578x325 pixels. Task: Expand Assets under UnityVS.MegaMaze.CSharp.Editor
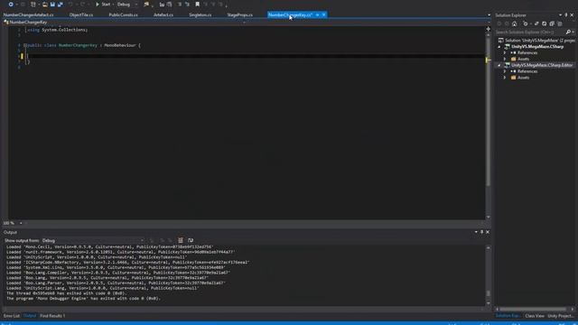click(505, 78)
